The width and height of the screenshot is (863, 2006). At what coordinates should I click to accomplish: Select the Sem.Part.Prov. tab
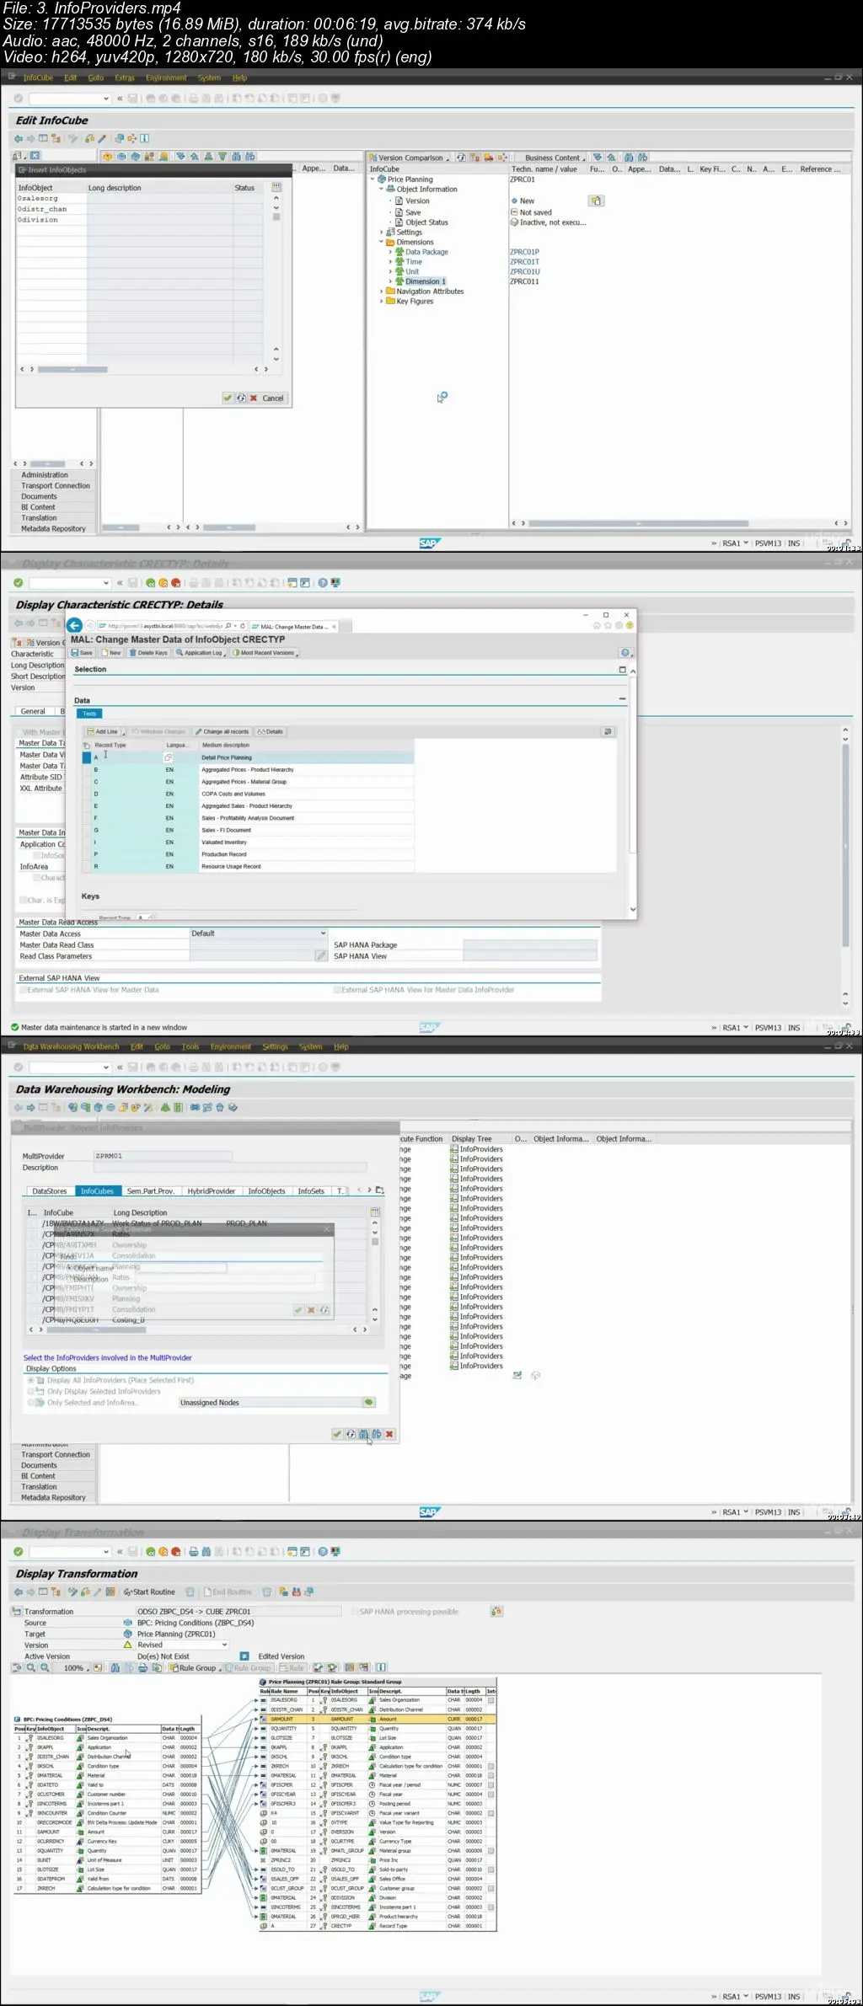(151, 1191)
